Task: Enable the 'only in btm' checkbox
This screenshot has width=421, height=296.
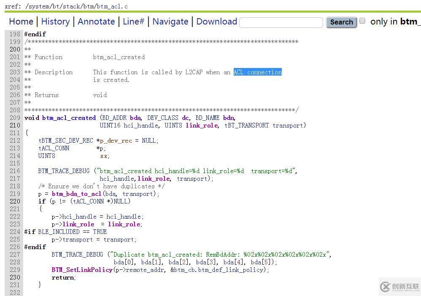Action: pos(362,21)
